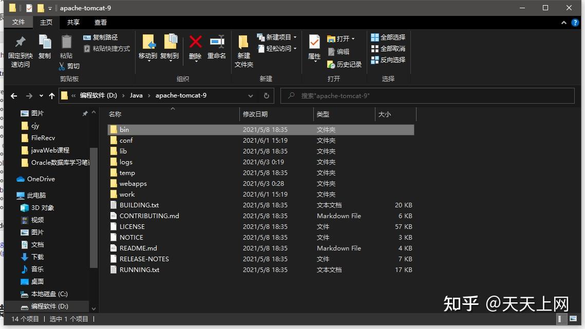The width and height of the screenshot is (585, 329).
Task: Click Properties icon in title bar
Action: point(29,8)
